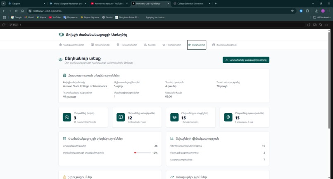
Task: Open the browser downloads icon
Action: 316,11
